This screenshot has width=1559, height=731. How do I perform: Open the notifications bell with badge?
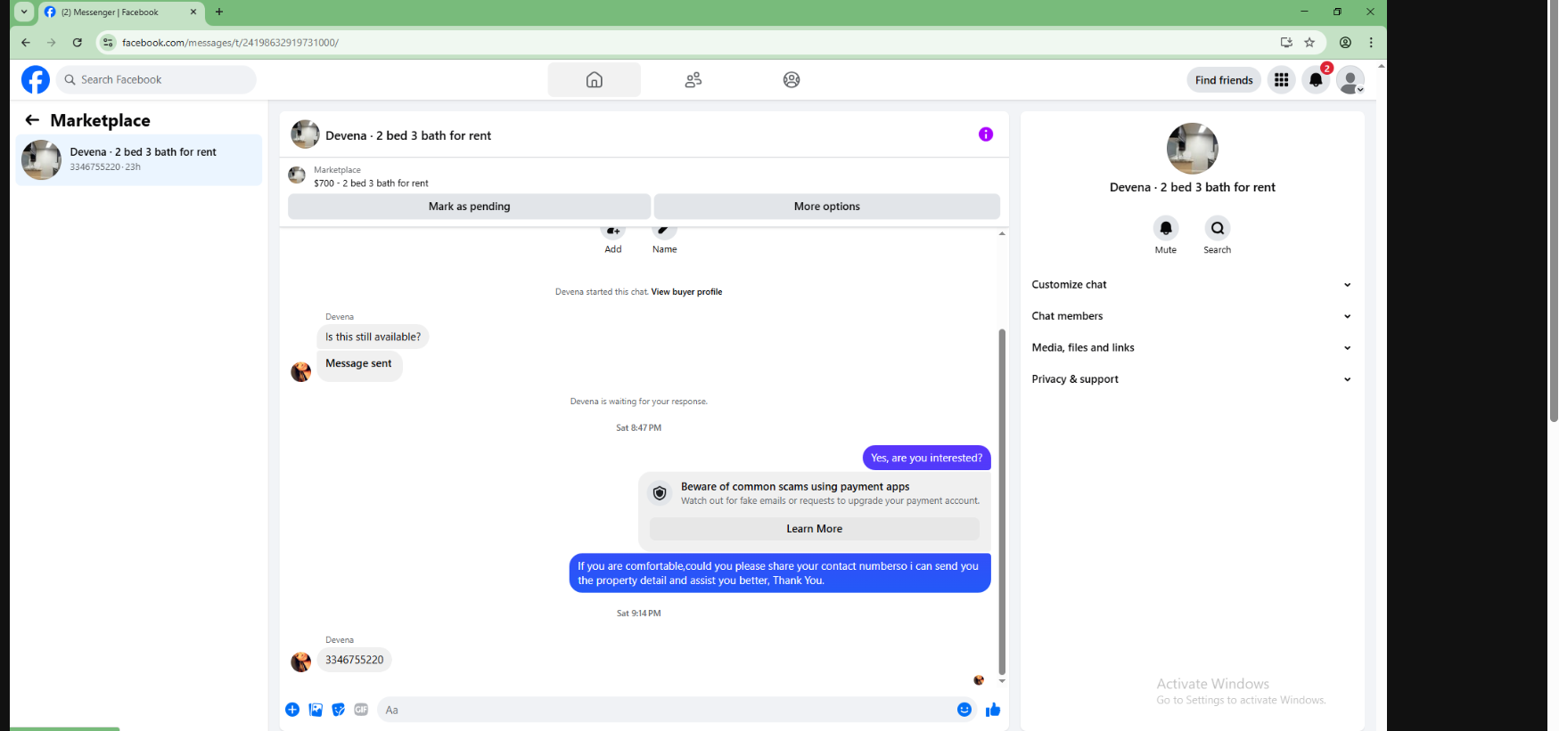(x=1316, y=79)
